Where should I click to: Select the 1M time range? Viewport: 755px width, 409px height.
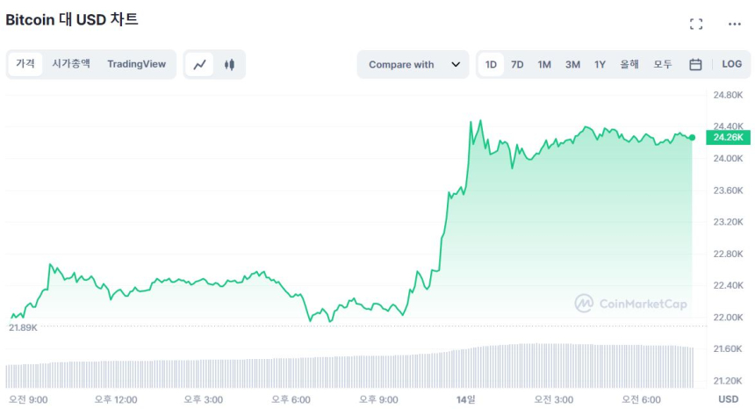544,64
